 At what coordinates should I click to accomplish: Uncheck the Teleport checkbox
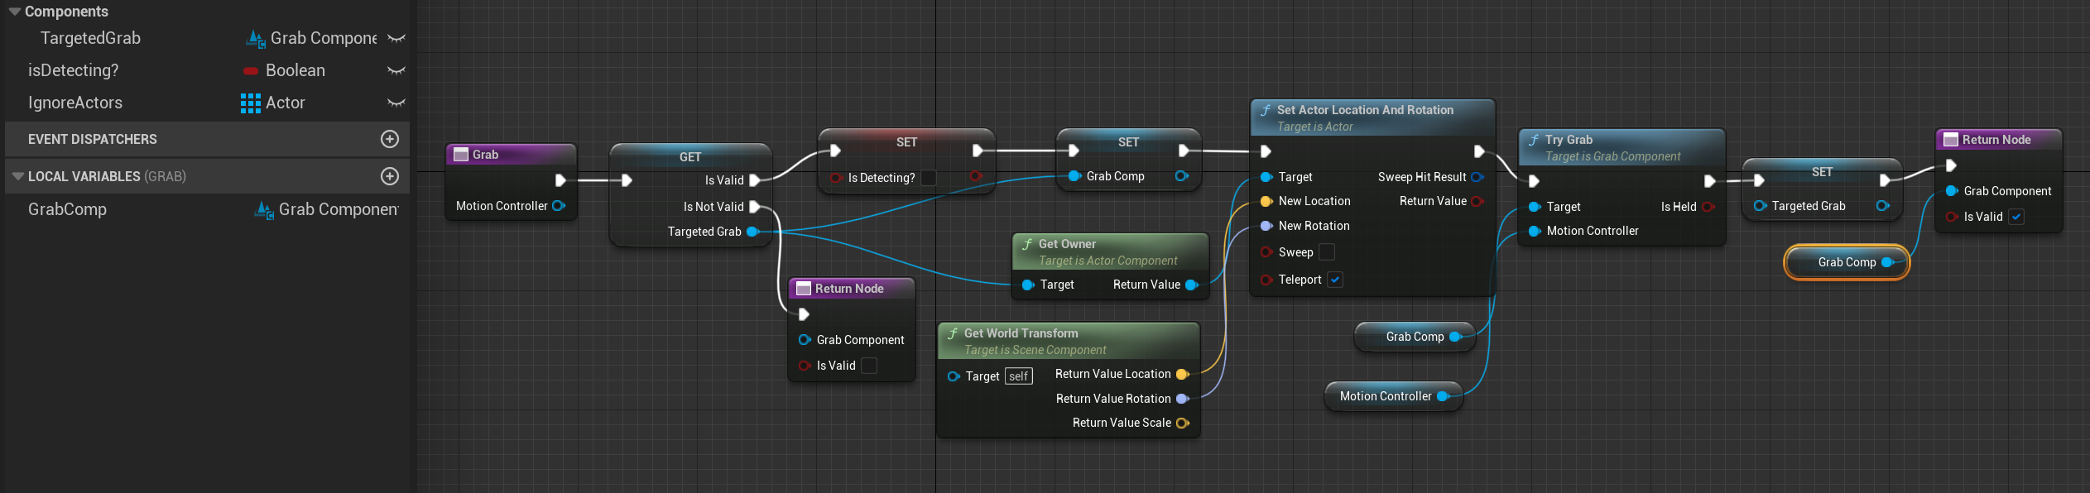1335,280
